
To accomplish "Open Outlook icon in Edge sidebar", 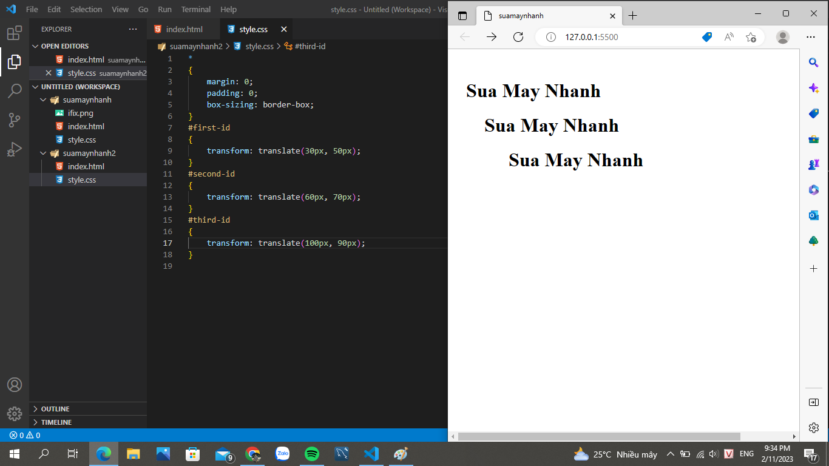I will 814,215.
